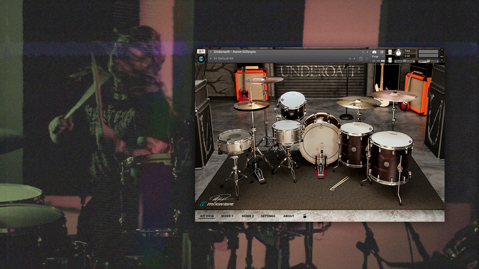The width and height of the screenshot is (479, 269).
Task: Select the Kit View tab
Action: point(207,216)
